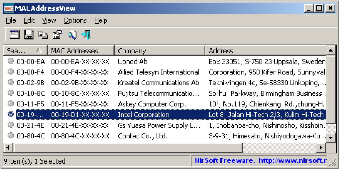The height and width of the screenshot is (169, 339).
Task: Click the gray ball icon for 00-21-4E
Action: [x=11, y=125]
